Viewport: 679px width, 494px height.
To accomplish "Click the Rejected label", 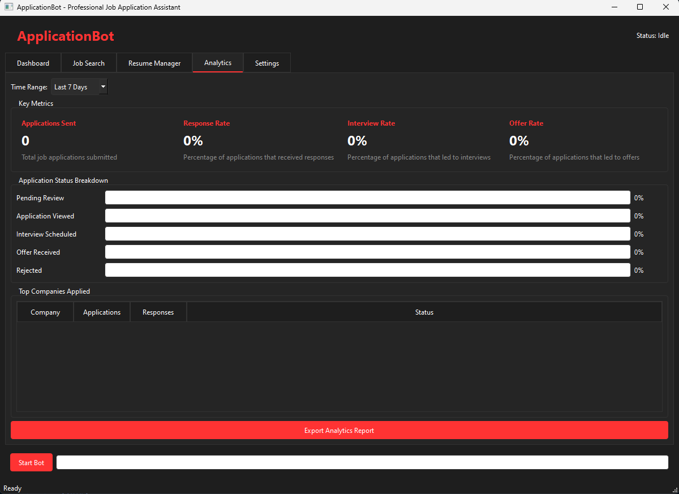I will click(29, 270).
